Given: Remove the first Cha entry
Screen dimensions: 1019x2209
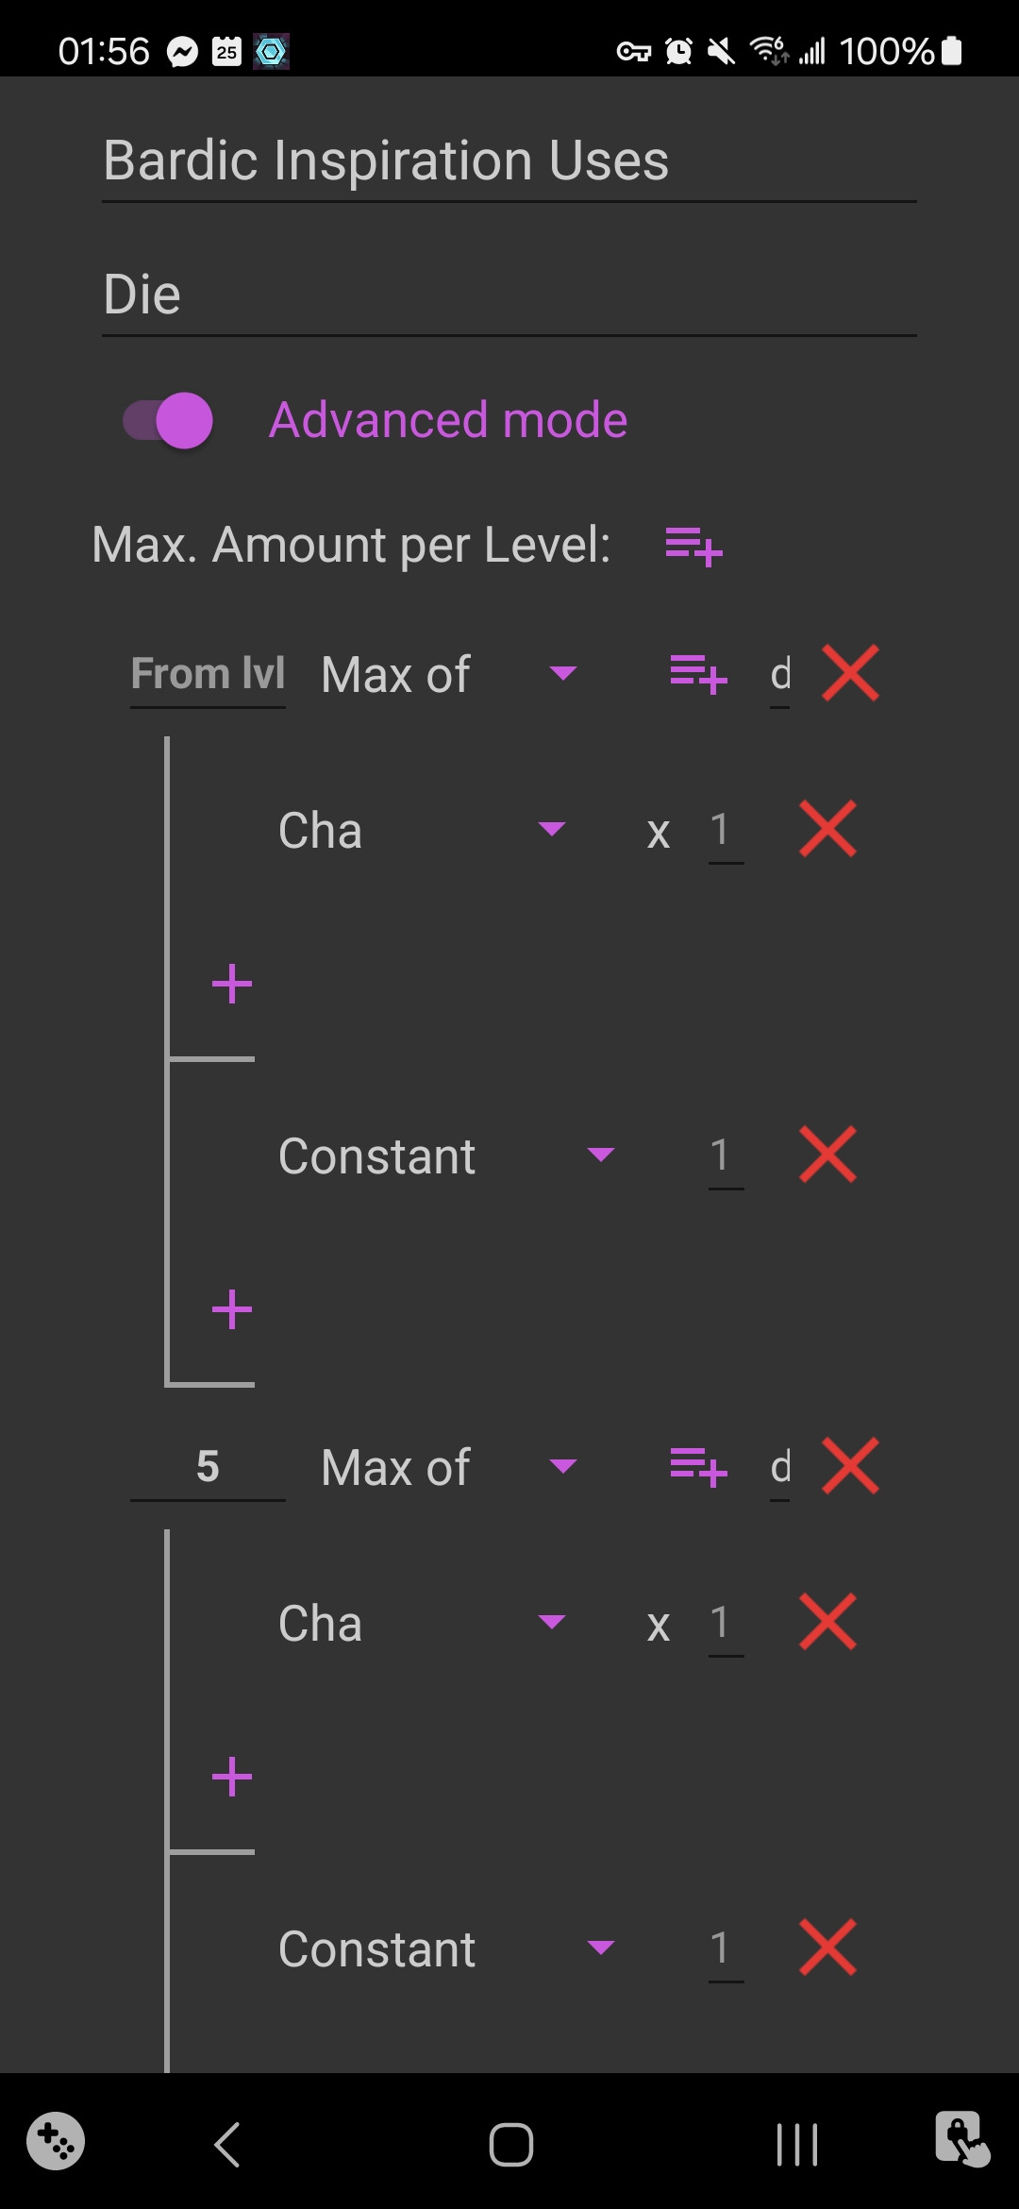Looking at the screenshot, I should (827, 830).
